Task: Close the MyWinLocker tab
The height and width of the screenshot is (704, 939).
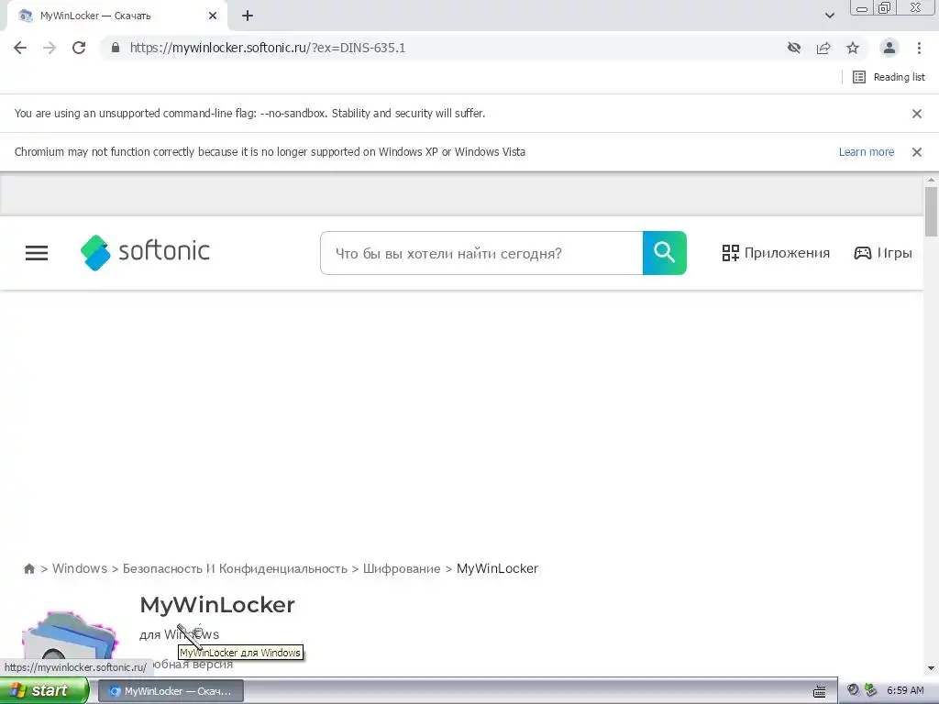Action: (213, 16)
